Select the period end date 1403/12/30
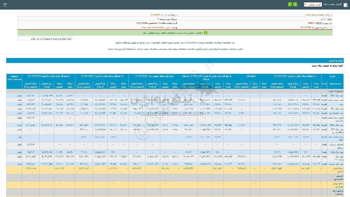This screenshot has width=350, height=197. click(142, 24)
